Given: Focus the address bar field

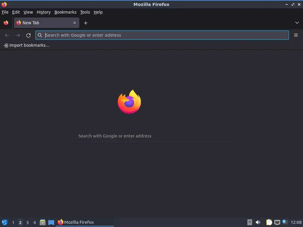Looking at the screenshot, I should click(x=162, y=35).
